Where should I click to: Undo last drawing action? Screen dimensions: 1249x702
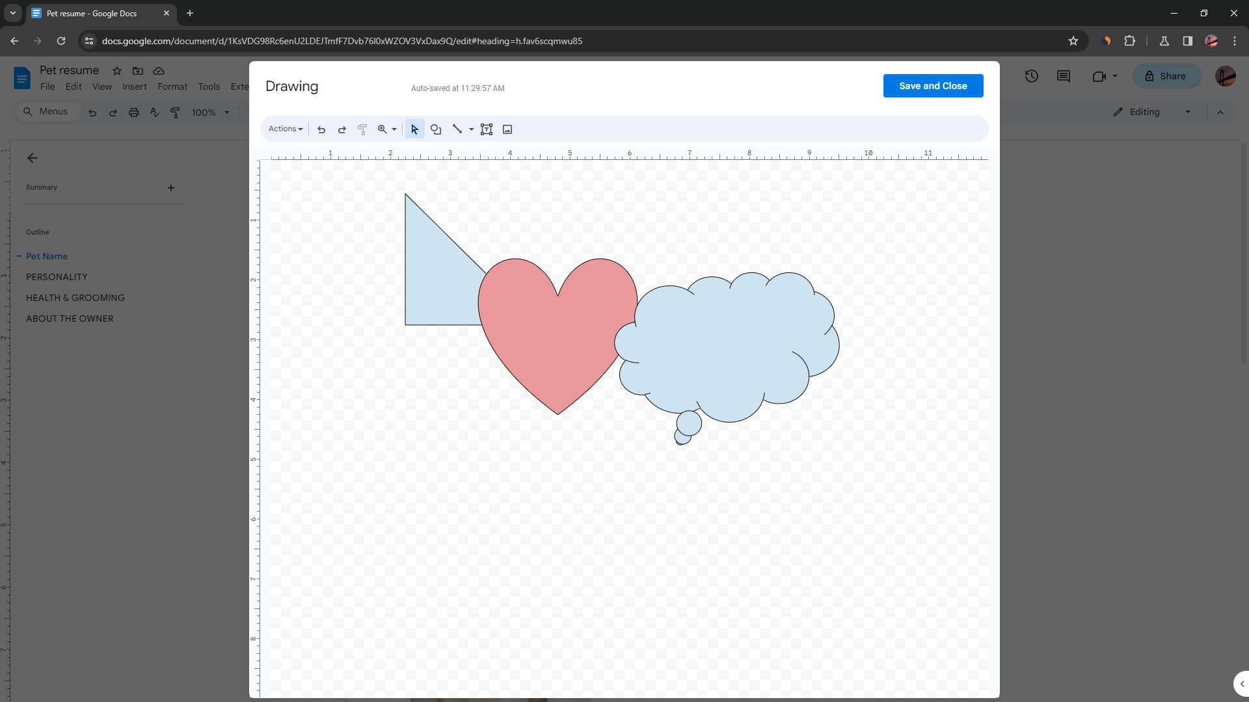(x=321, y=129)
